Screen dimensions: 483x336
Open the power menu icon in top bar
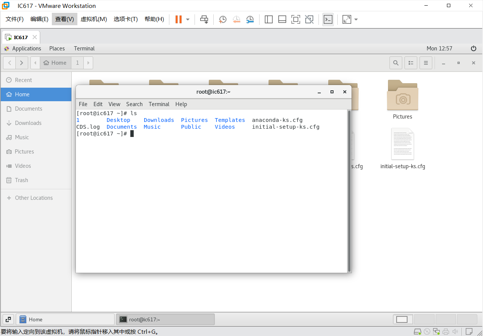coord(474,49)
